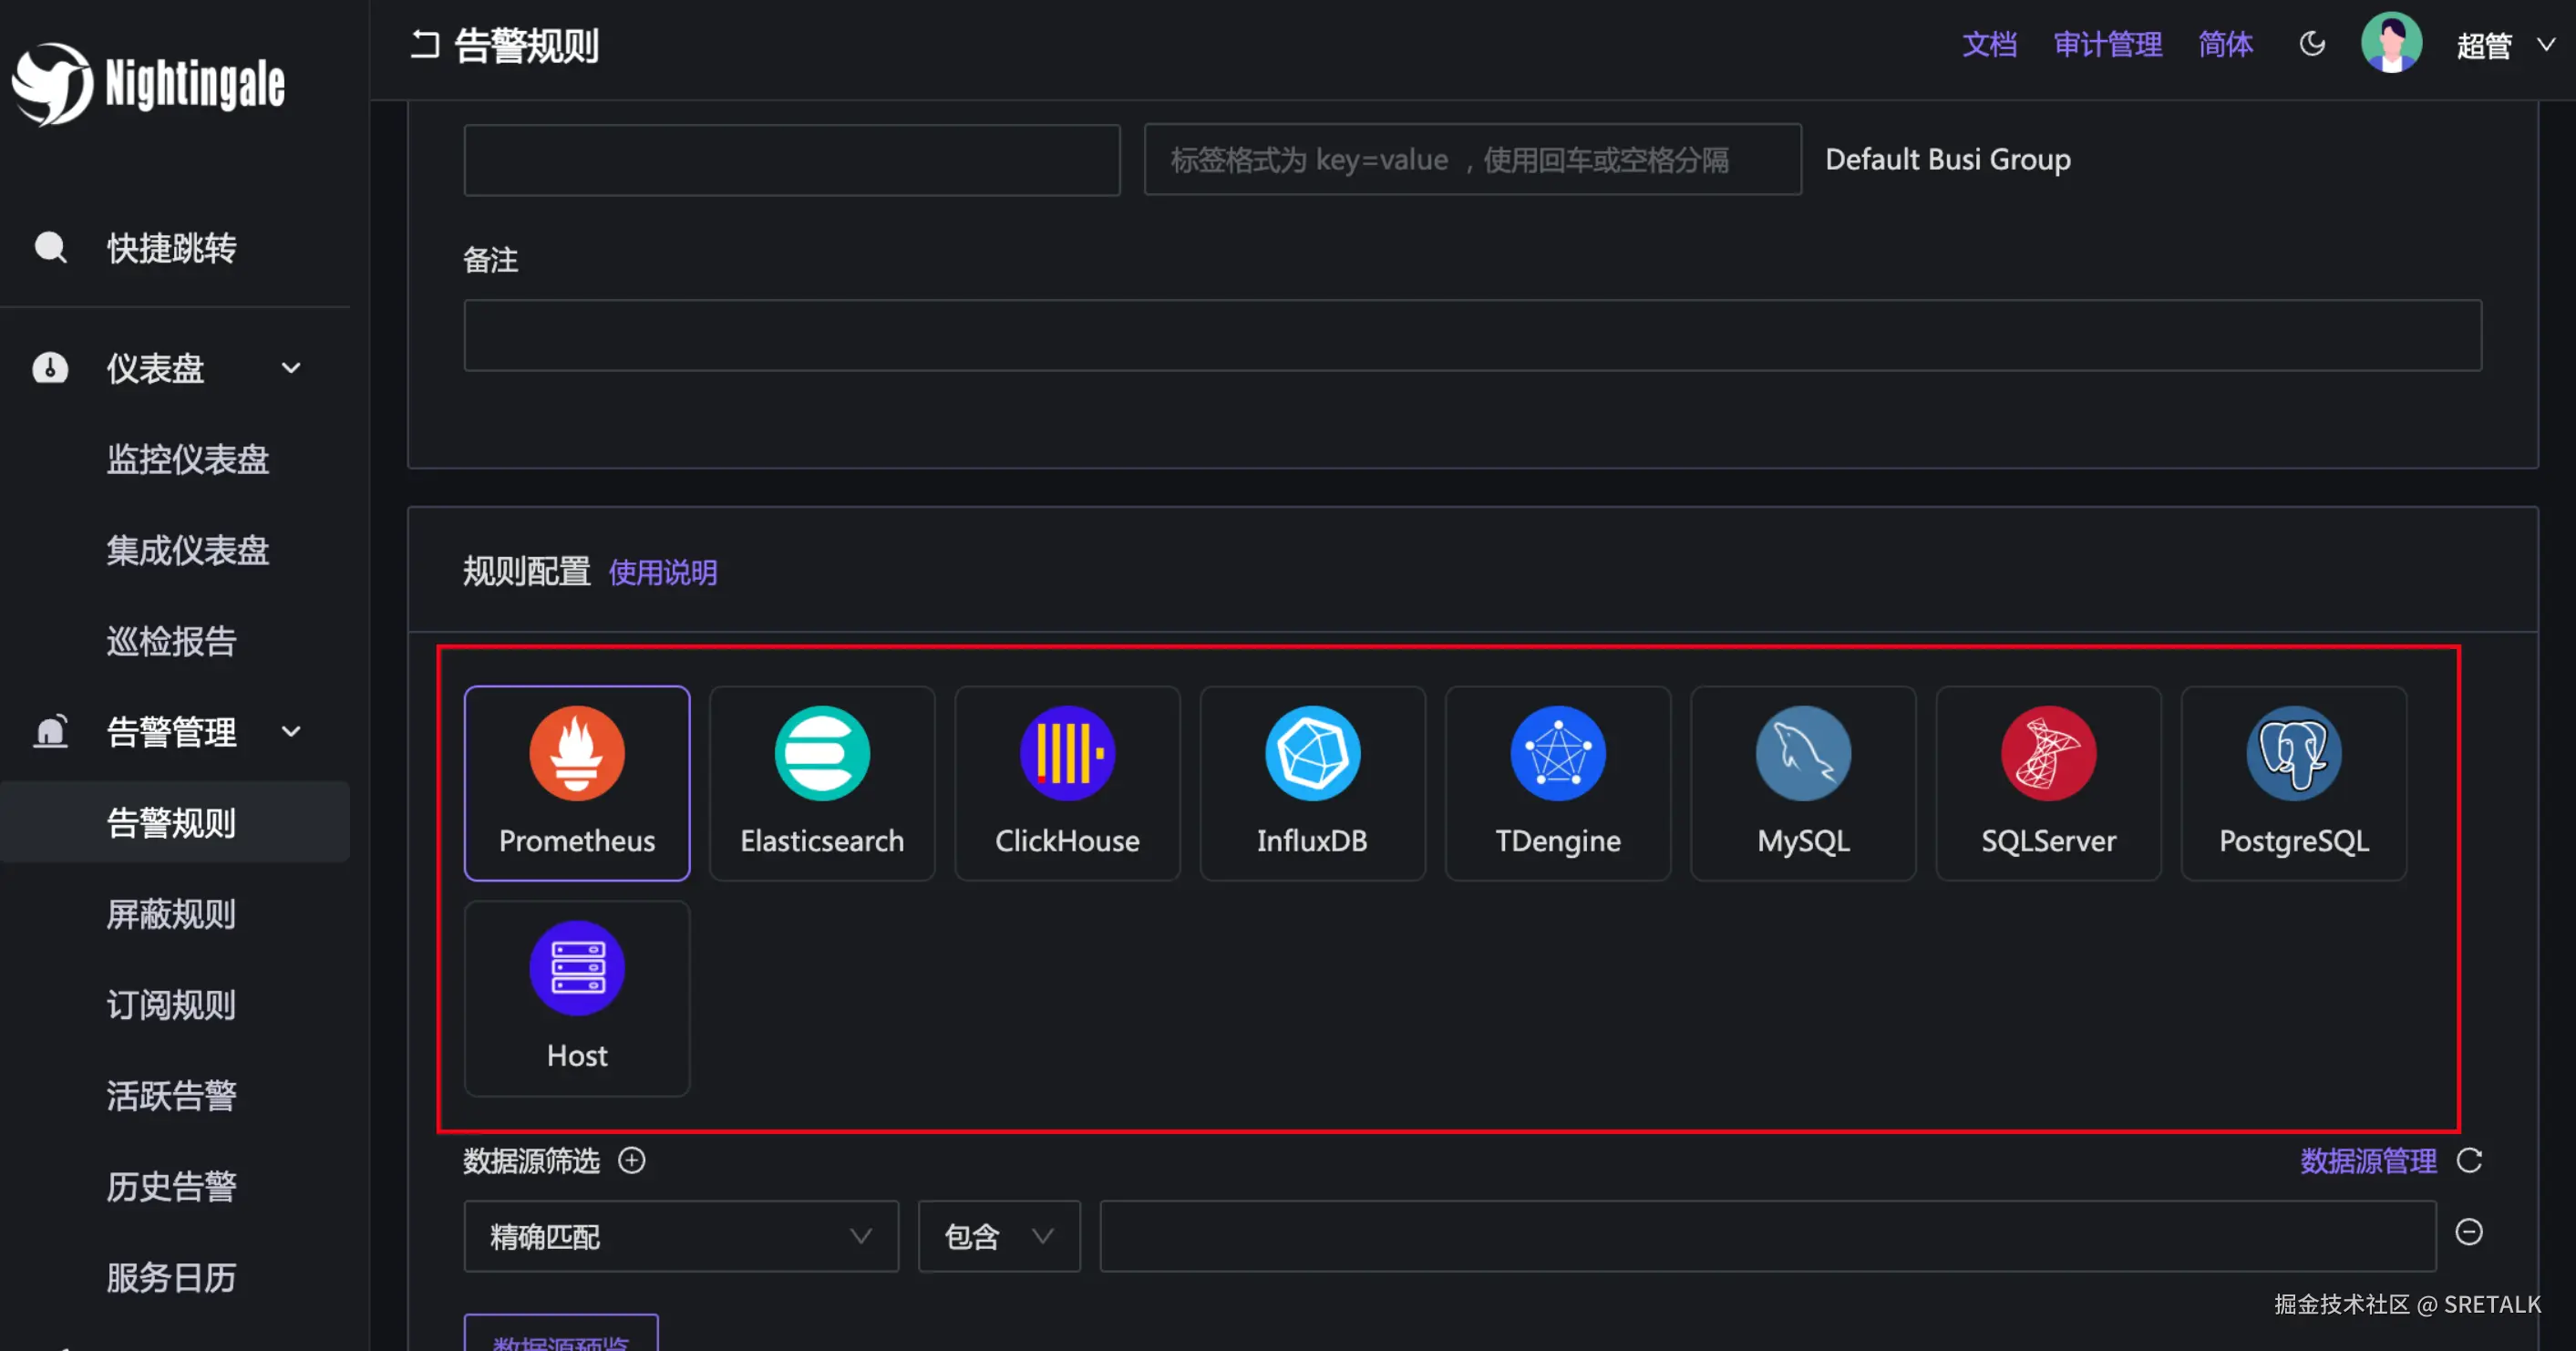The width and height of the screenshot is (2576, 1351).
Task: Add a data source filter with plus icon
Action: coord(632,1160)
